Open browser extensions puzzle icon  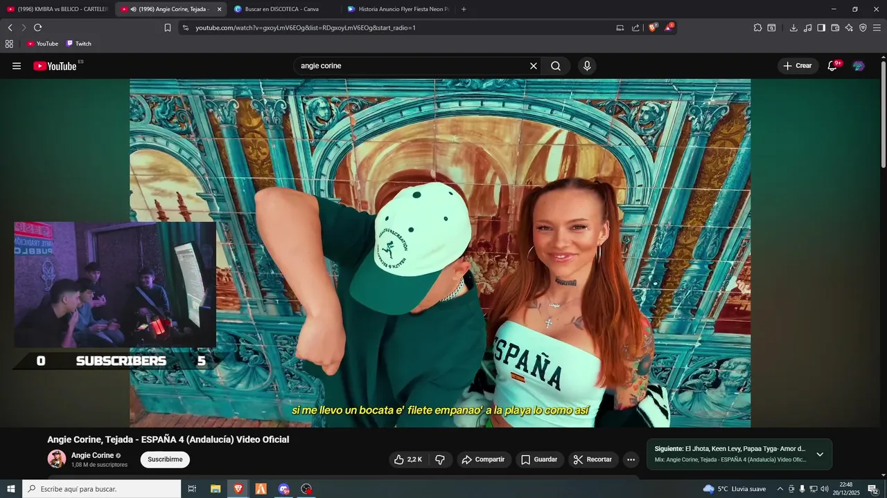pos(757,28)
